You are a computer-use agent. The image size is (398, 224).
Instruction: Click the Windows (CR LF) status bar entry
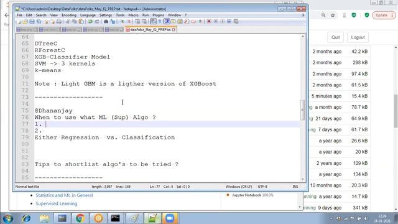(239, 187)
